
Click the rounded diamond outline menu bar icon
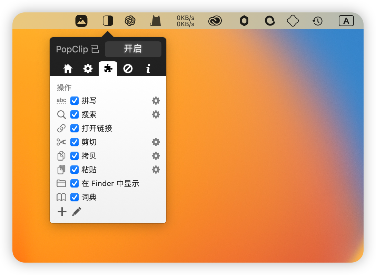293,21
